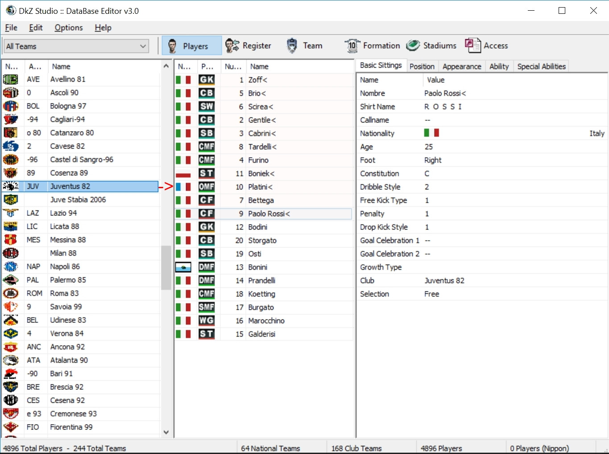This screenshot has width=609, height=454.
Task: Open the Help menu
Action: (x=103, y=28)
